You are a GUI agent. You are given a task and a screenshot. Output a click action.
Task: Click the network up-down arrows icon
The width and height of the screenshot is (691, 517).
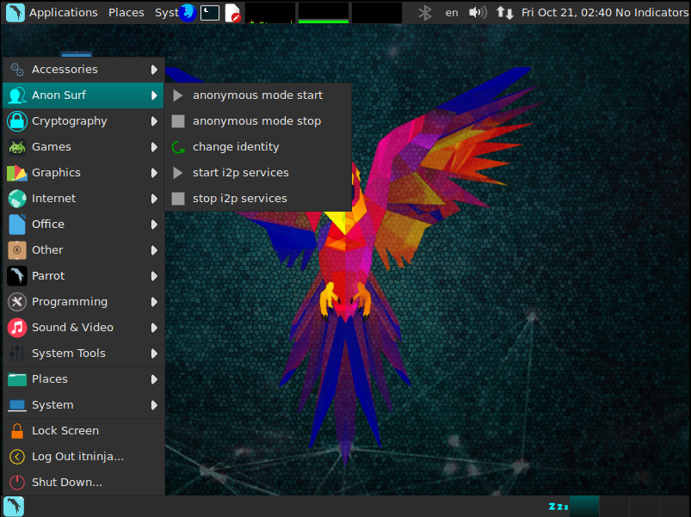[504, 12]
